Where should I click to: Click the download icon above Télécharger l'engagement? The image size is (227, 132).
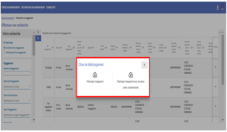[95, 75]
